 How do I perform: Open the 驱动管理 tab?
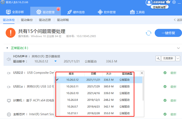(45, 11)
